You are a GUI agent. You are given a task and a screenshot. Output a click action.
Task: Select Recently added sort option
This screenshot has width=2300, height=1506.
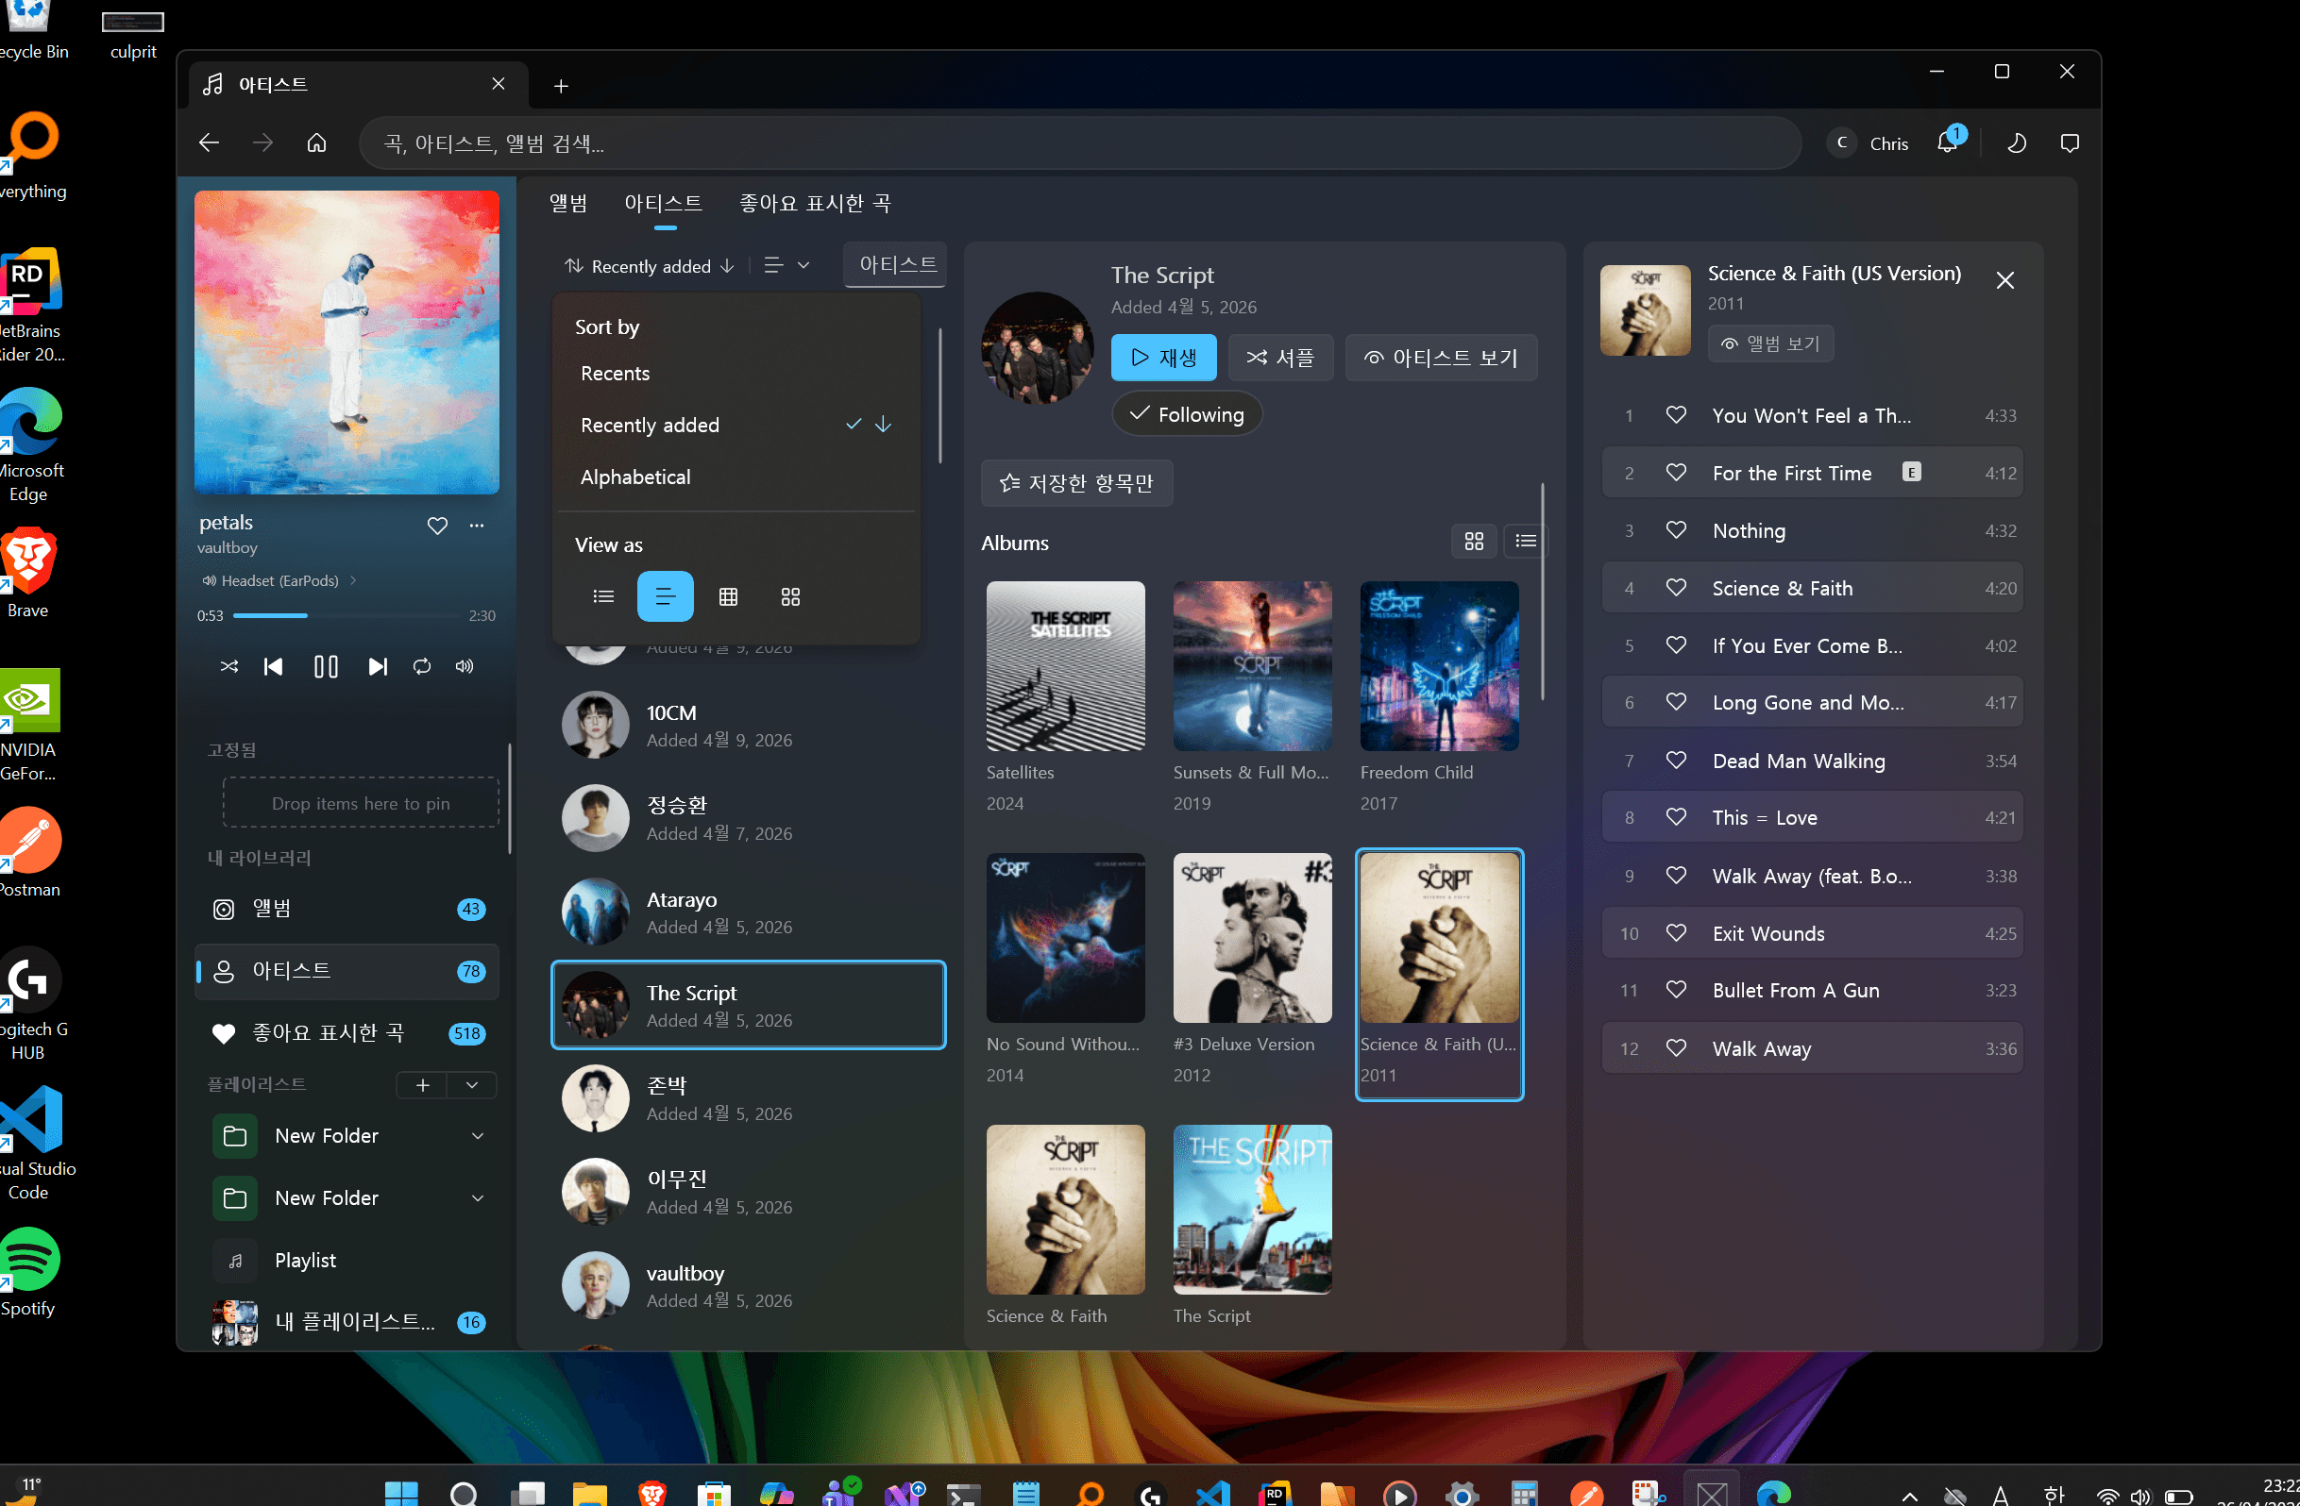[x=735, y=425]
